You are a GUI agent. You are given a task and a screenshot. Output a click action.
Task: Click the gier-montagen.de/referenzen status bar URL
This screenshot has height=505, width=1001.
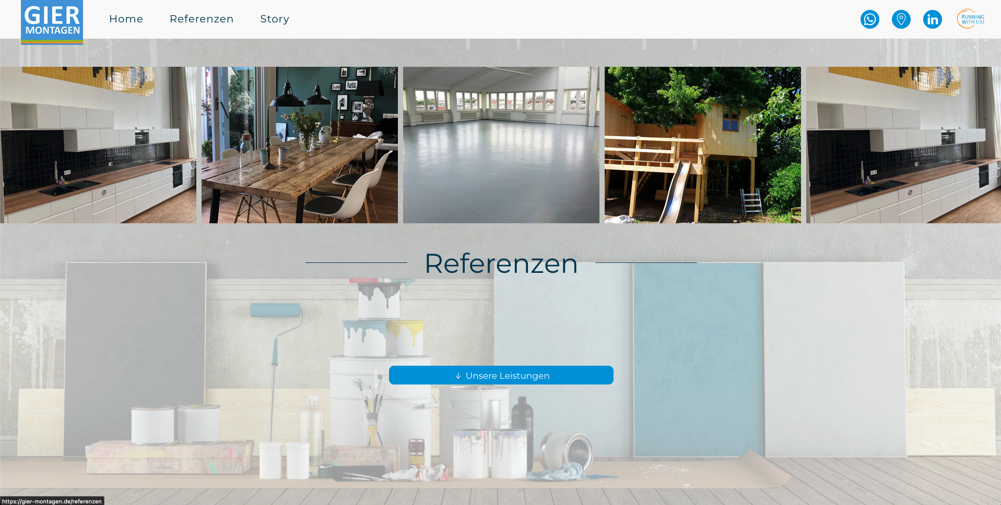tap(52, 501)
